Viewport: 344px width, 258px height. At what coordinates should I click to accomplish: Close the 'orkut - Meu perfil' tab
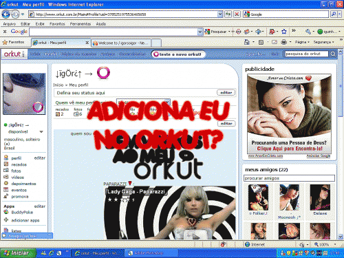click(x=87, y=43)
